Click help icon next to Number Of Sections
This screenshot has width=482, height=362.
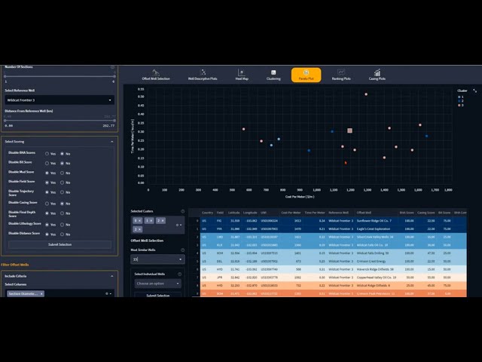pyautogui.click(x=112, y=67)
